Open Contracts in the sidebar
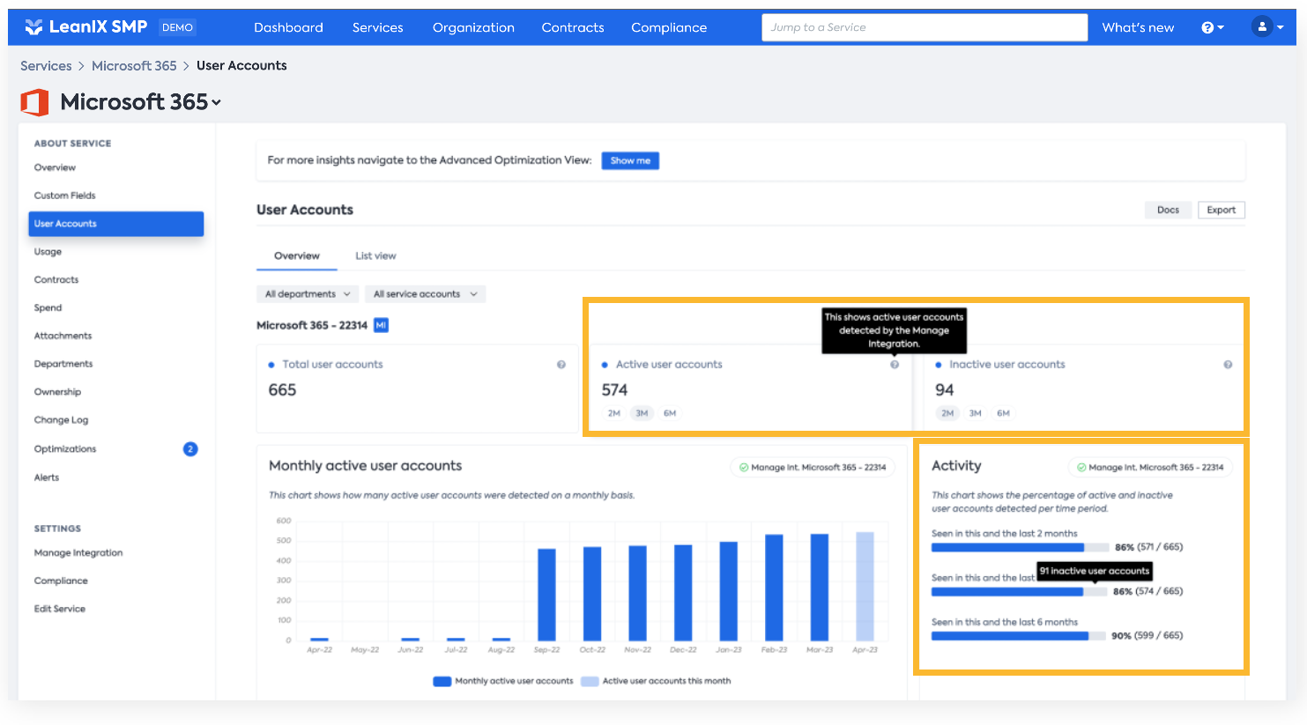Screen dimensions: 1307x725 pos(56,280)
